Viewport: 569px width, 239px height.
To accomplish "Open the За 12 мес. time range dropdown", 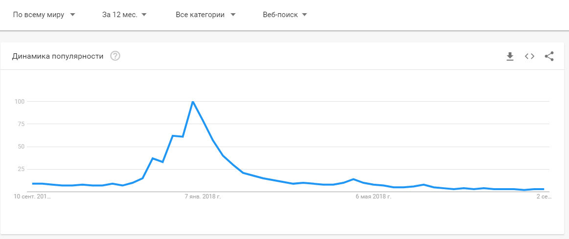I will 124,15.
